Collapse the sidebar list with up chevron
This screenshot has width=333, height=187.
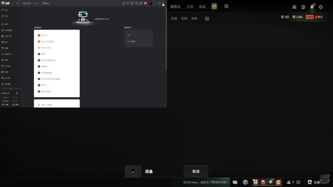(x=10, y=89)
